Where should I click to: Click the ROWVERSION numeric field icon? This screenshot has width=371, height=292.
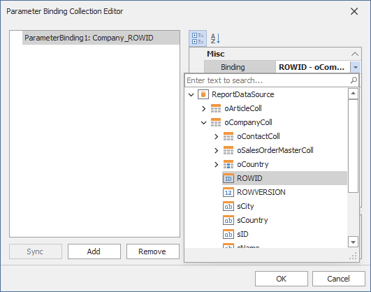coord(228,192)
